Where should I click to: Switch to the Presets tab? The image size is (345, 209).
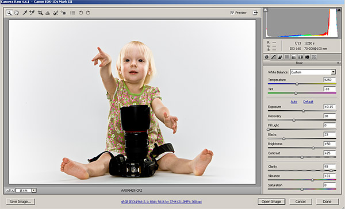click(x=314, y=57)
